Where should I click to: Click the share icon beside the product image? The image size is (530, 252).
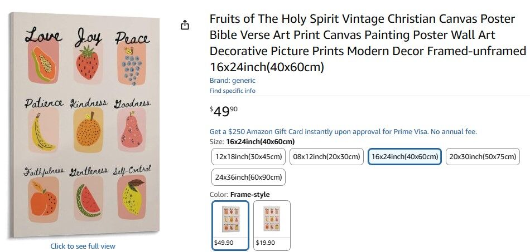[x=185, y=25]
